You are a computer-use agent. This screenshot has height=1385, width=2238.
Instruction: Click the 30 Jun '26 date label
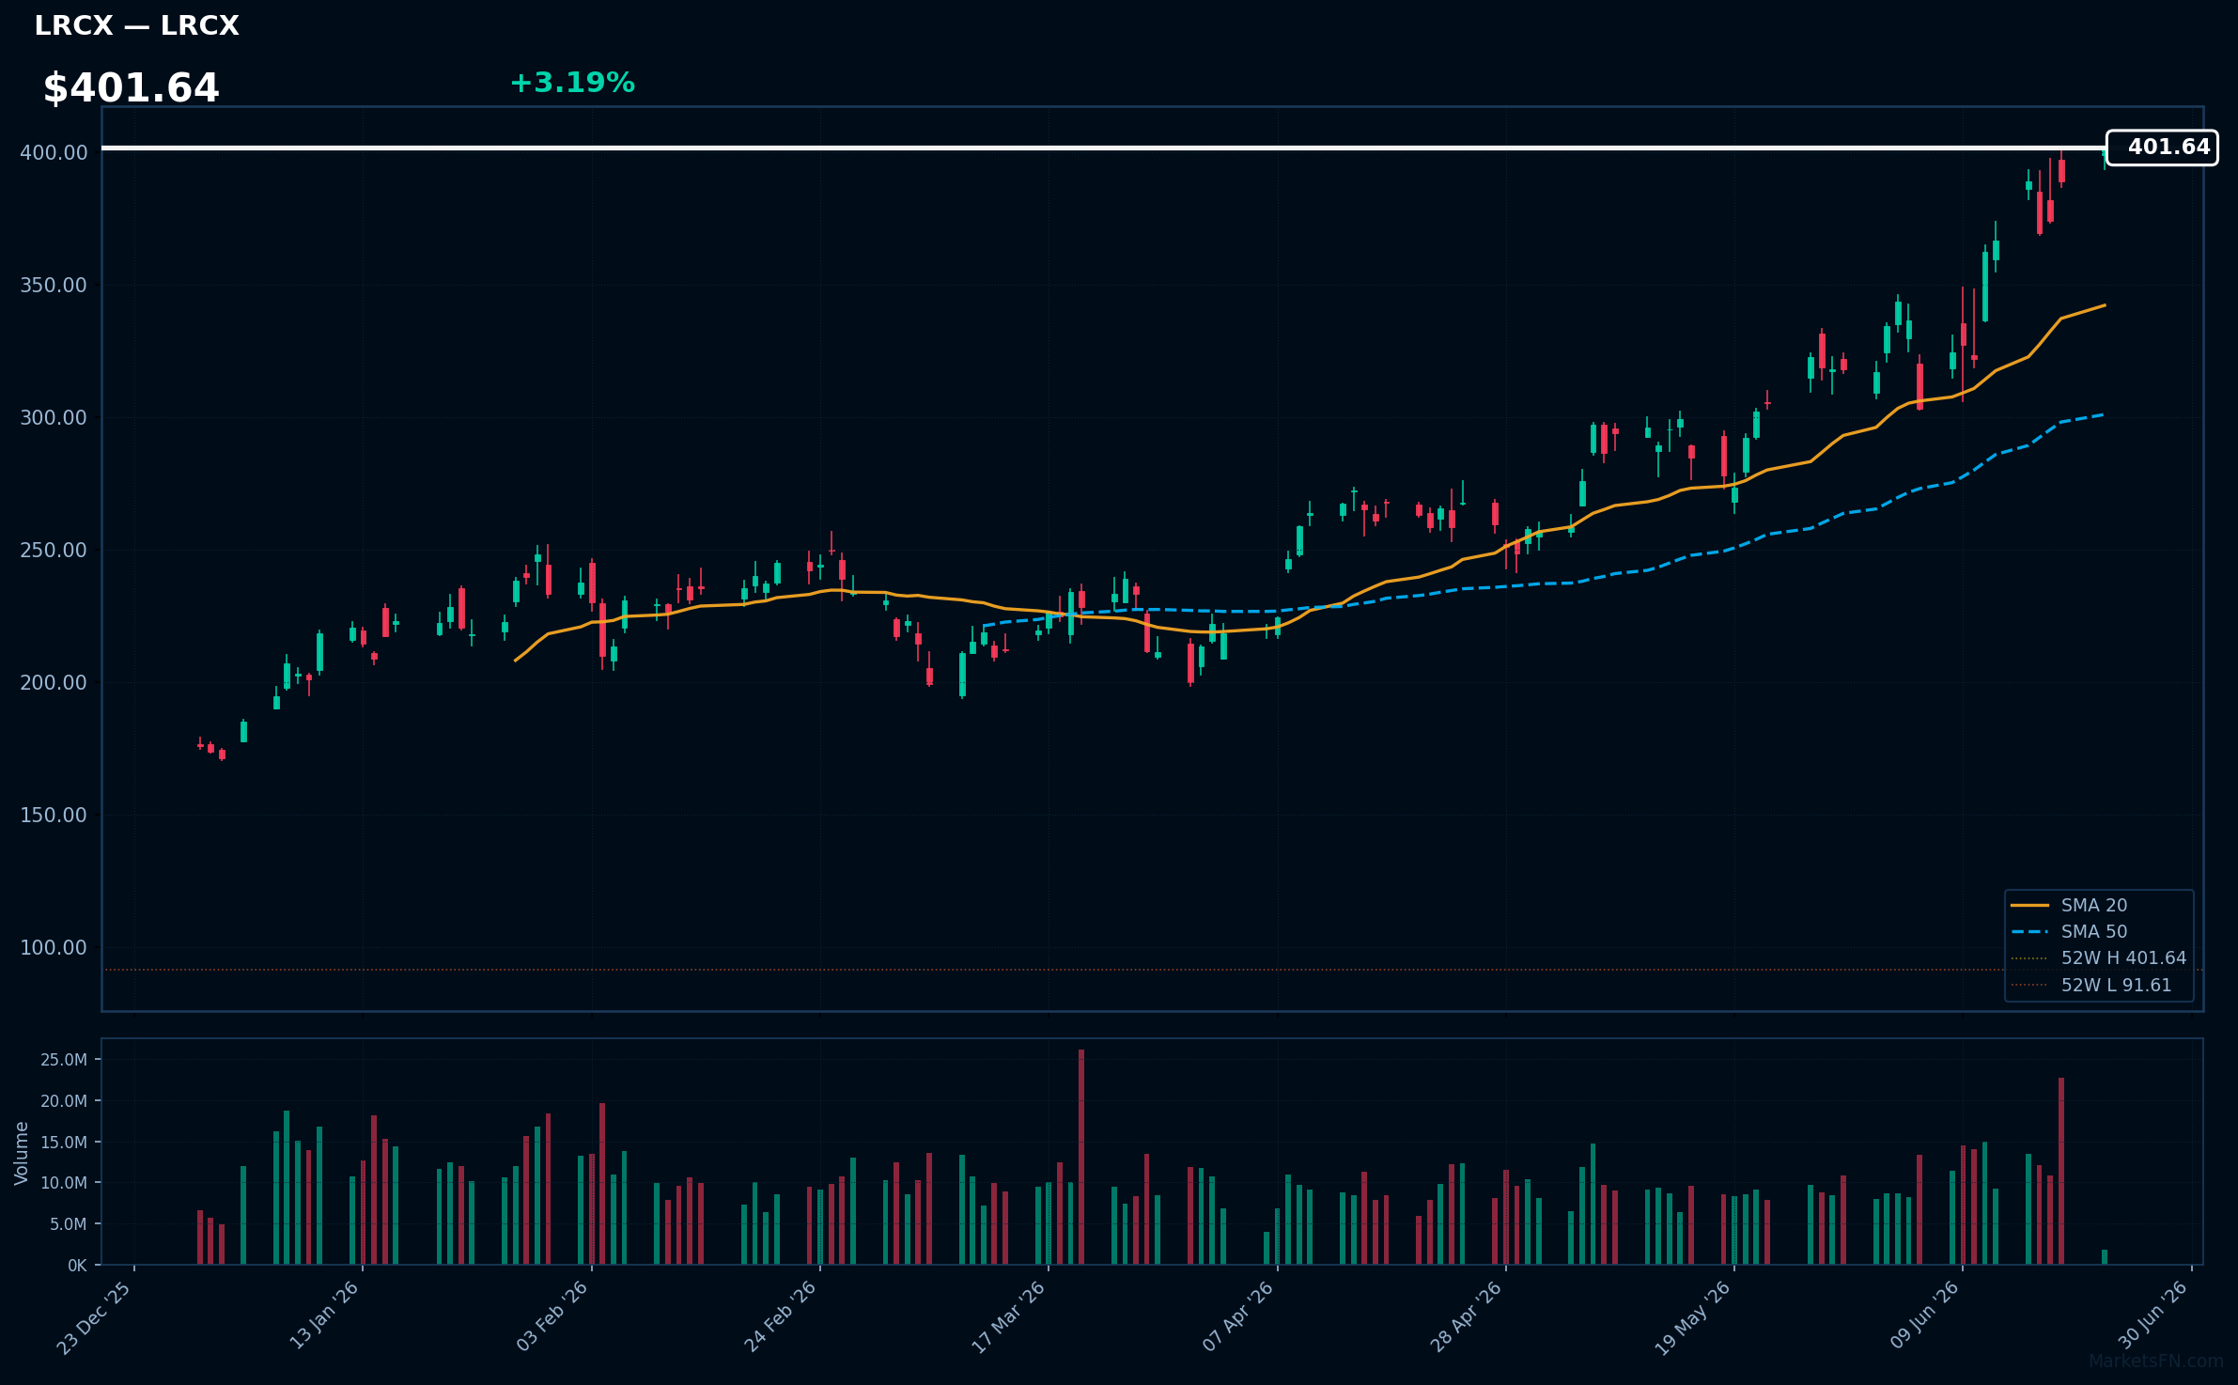pos(2153,1315)
